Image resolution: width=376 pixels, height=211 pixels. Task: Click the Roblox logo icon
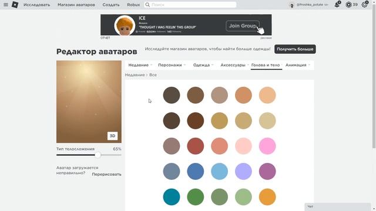pyautogui.click(x=15, y=5)
